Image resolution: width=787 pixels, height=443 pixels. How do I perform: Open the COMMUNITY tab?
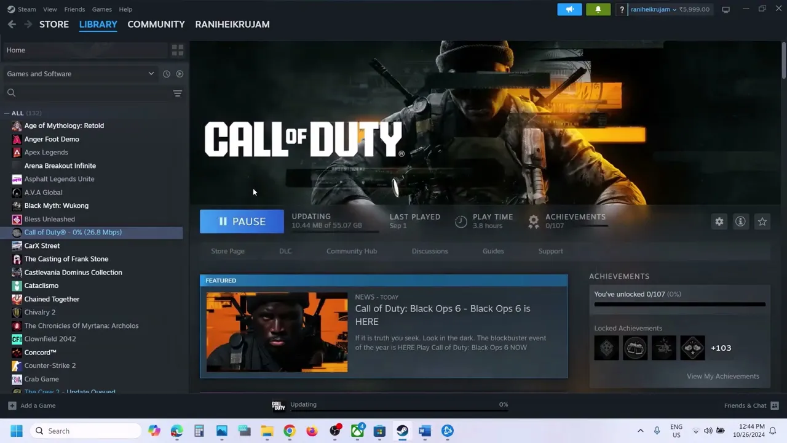(x=156, y=24)
